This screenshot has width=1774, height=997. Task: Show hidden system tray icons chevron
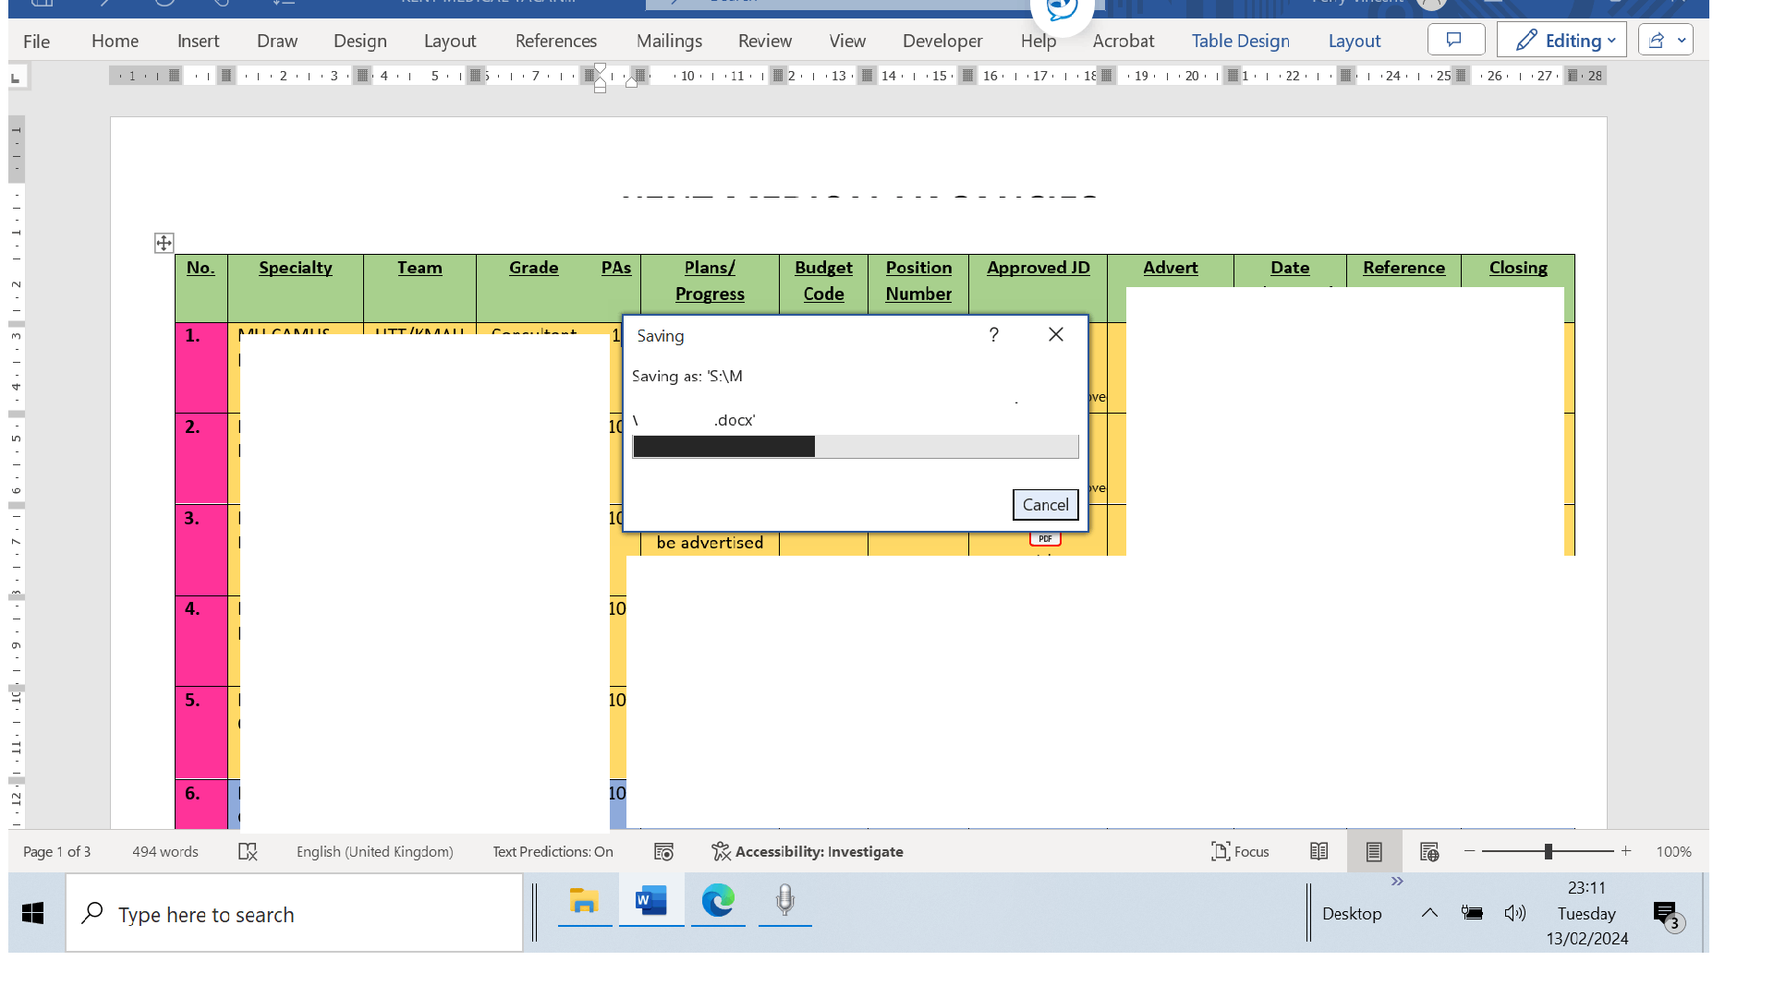coord(1429,913)
